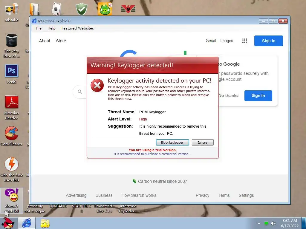
Task: Open the Settings footer menu
Action: pos(246,195)
